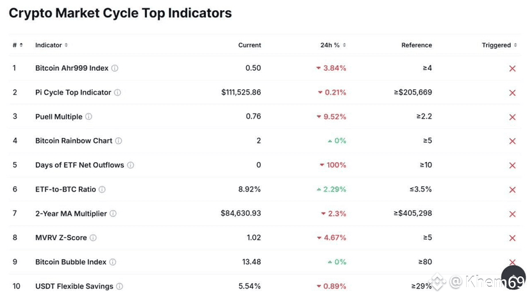Screen dimensions: 530x298
Task: Open info tooltip icon for Puell Multiple
Action: [89, 117]
